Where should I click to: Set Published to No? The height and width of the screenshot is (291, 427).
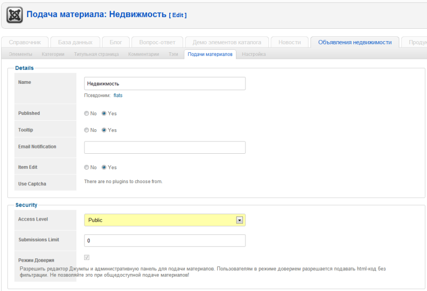pyautogui.click(x=87, y=114)
